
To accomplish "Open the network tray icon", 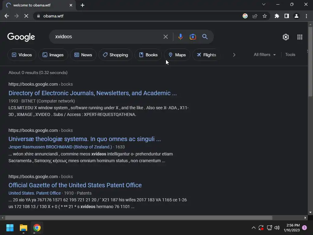I will coord(269,228).
